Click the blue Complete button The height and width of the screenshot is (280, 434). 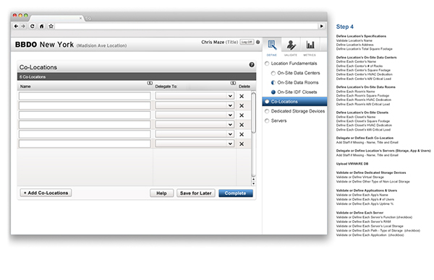click(236, 193)
